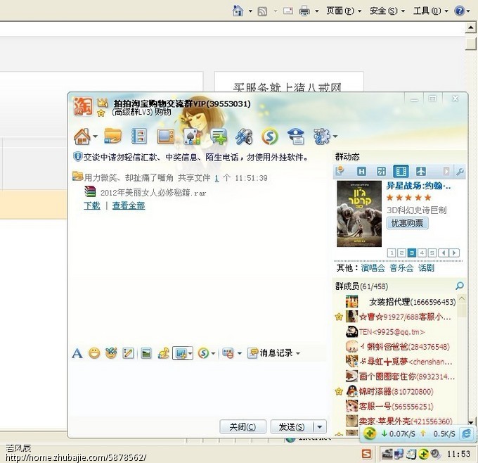This screenshot has width=478, height=463.
Task: Click the send picture icon
Action: coord(146,353)
